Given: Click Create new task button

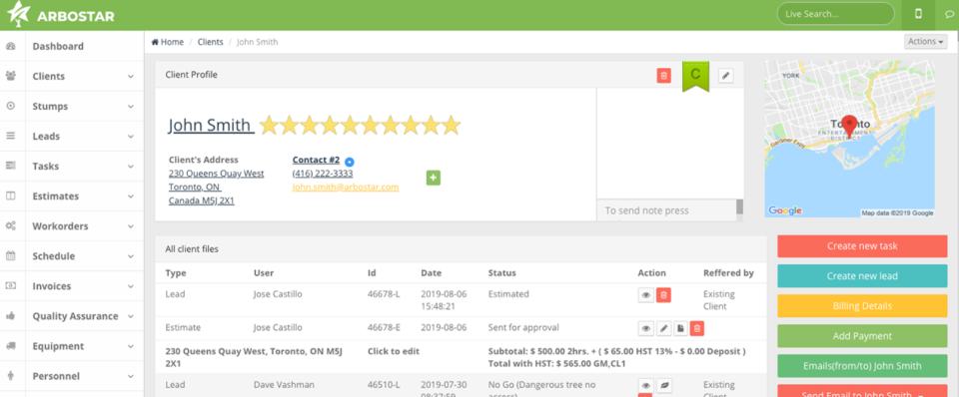Looking at the screenshot, I should click(862, 246).
